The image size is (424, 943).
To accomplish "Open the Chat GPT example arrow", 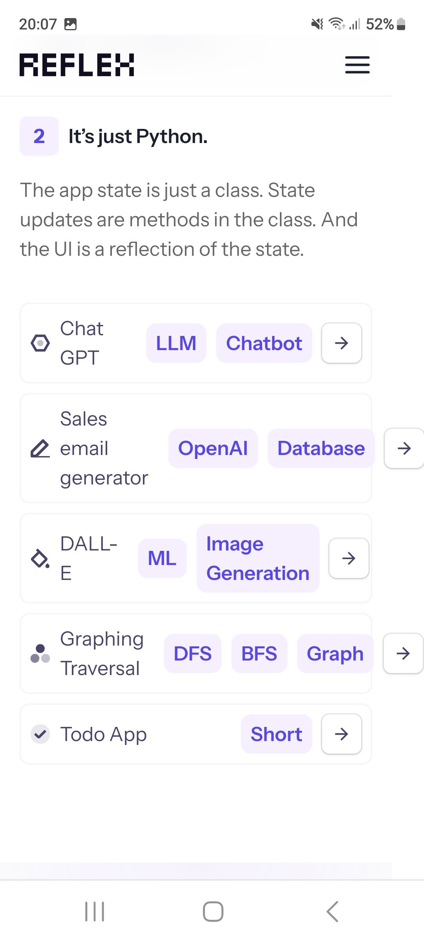I will pos(342,343).
